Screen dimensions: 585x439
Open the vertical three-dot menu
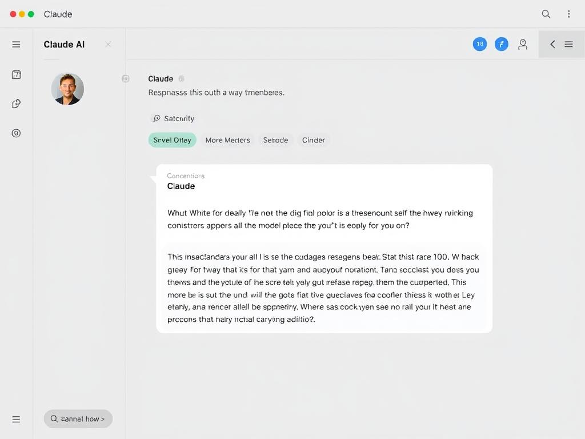(x=568, y=14)
